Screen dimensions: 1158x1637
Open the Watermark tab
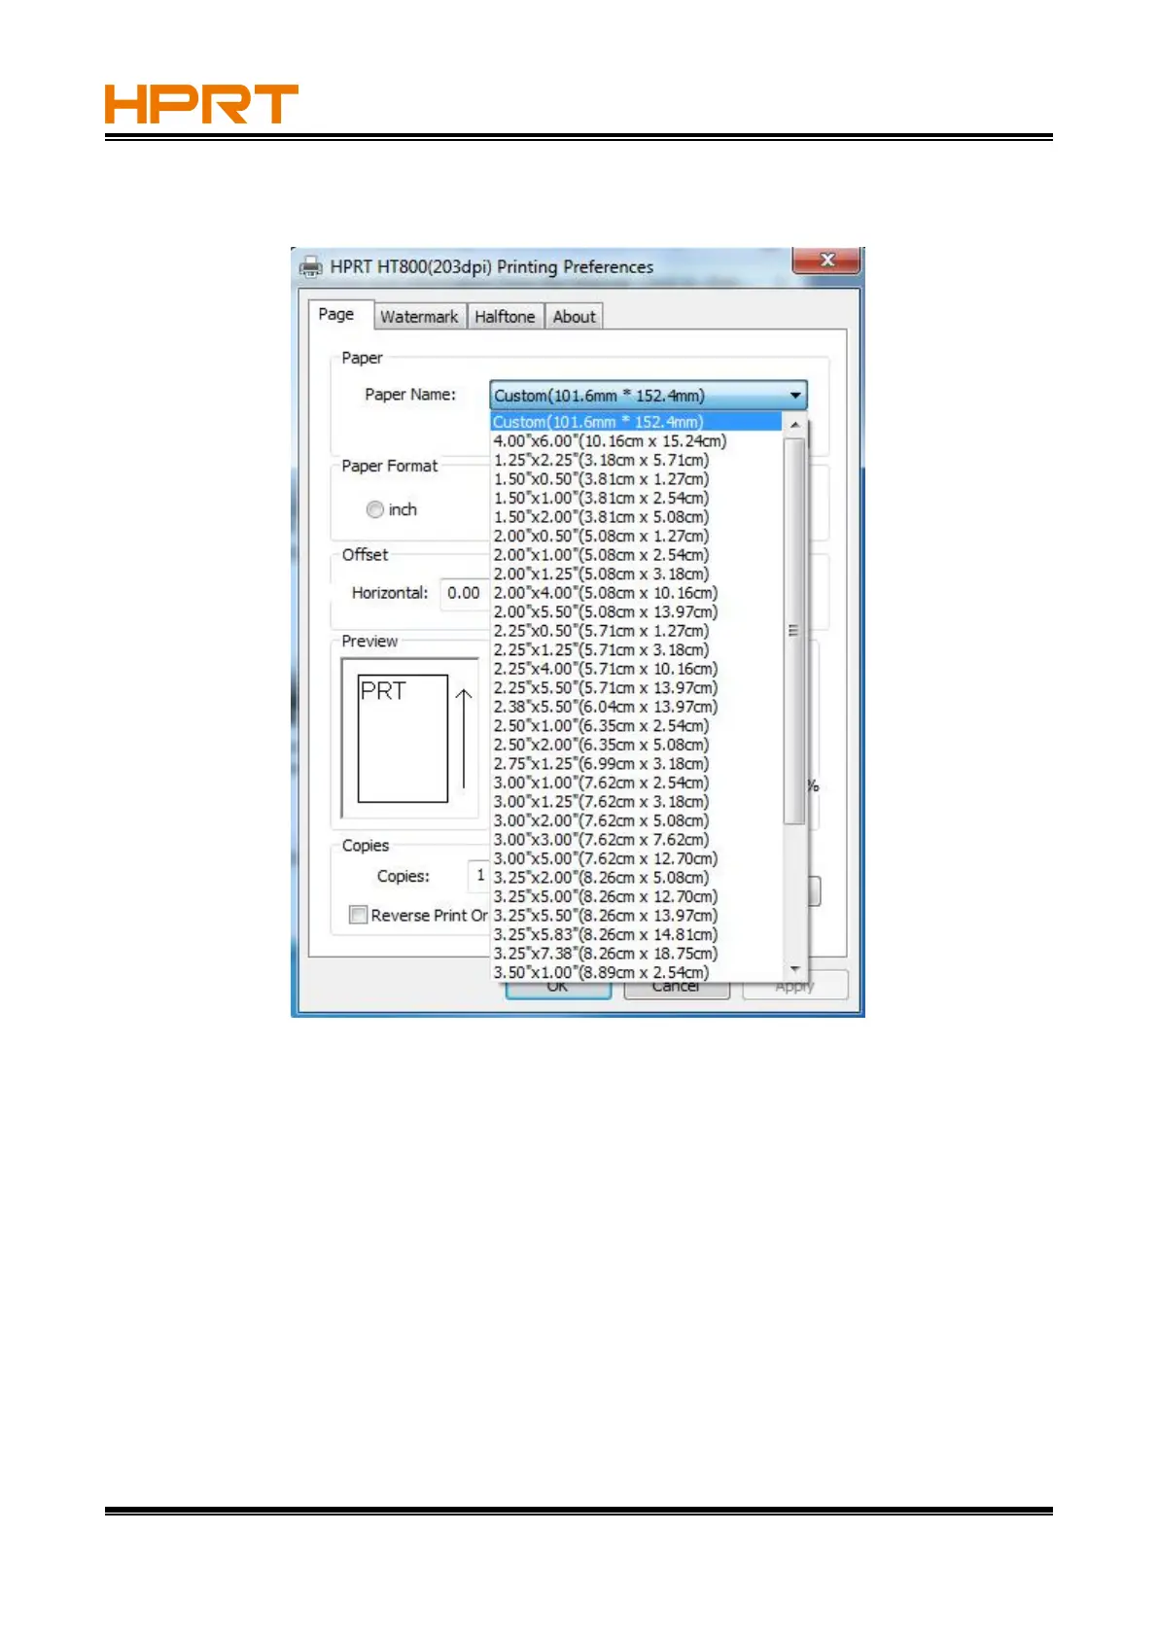point(419,317)
